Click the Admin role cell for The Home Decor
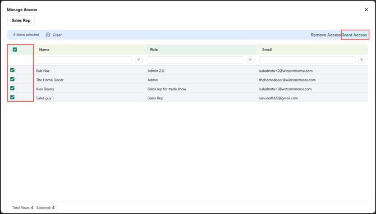This screenshot has height=214, width=376. pos(153,80)
